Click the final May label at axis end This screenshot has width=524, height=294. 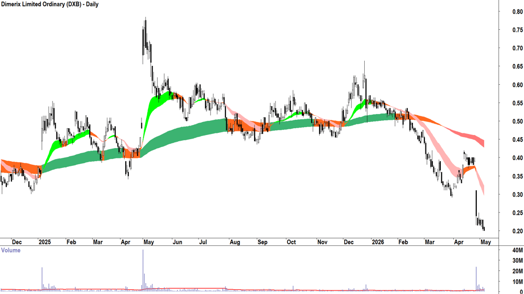(x=486, y=242)
